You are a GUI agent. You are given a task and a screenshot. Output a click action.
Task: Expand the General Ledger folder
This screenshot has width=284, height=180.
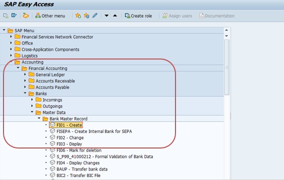25,74
